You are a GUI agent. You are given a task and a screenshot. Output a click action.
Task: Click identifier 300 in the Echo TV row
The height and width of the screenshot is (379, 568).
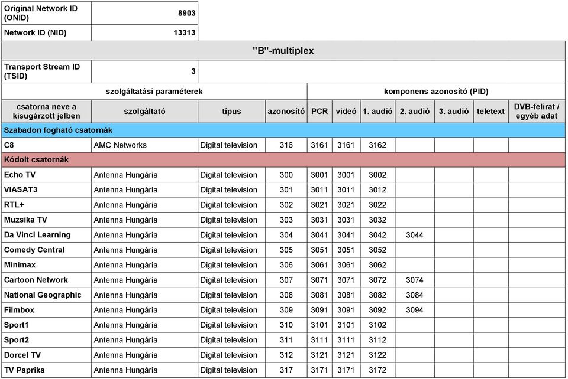286,175
